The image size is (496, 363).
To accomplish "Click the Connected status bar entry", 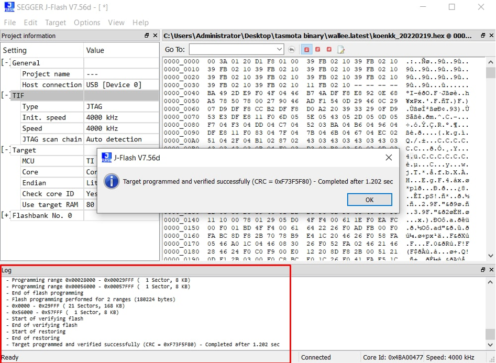I will [x=316, y=357].
